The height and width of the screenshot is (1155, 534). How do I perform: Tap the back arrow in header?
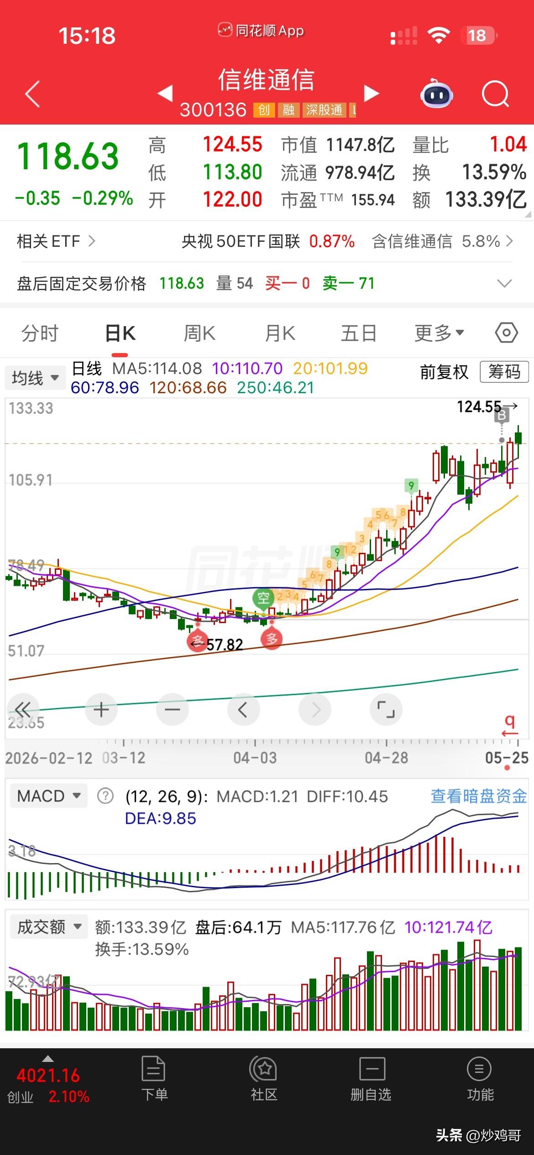(x=32, y=94)
